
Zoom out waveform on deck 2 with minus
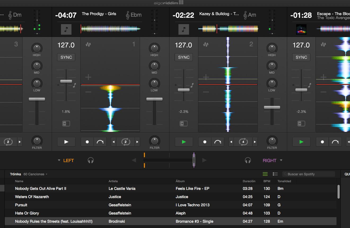[206, 92]
